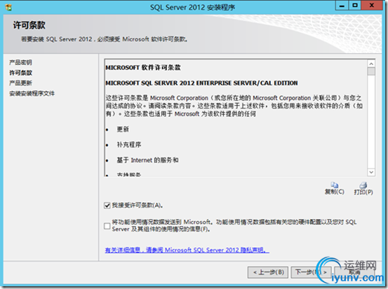Enable sending feature usage data to Microsoft

(107, 226)
